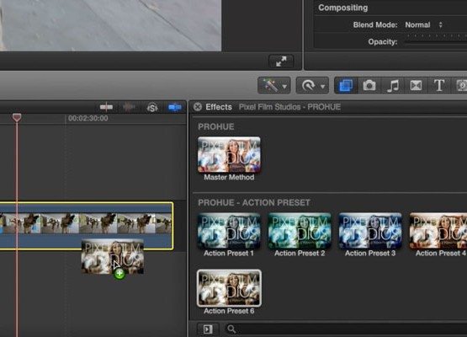467x337 pixels.
Task: Open the Retime speed menu
Action: click(312, 86)
